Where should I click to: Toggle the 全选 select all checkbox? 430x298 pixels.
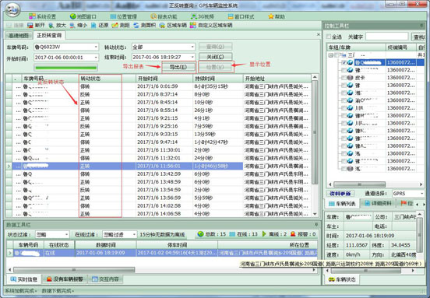pyautogui.click(x=329, y=37)
